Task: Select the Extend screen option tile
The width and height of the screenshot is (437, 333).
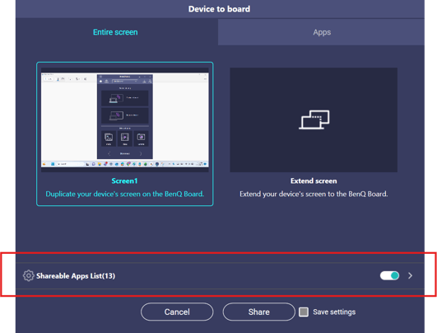Action: coord(314,134)
